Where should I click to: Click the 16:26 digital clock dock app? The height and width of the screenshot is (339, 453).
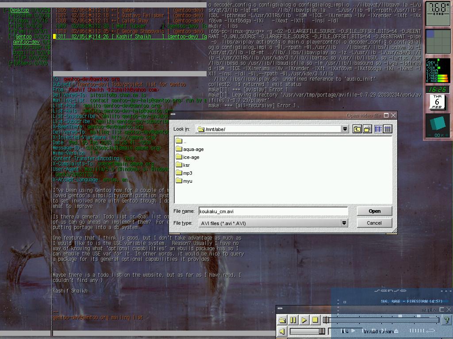[438, 89]
